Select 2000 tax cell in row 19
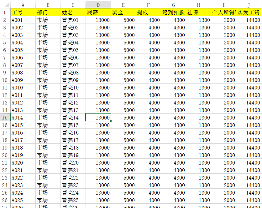This screenshot has height=208, width=262. [x=223, y=148]
